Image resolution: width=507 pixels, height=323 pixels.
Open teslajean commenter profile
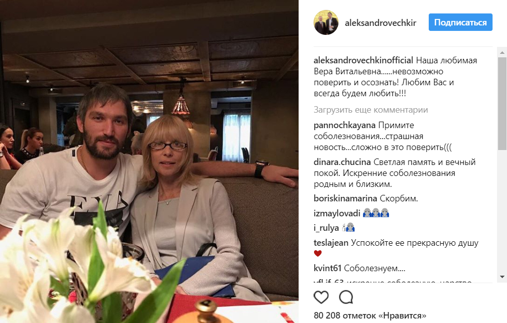coord(331,243)
